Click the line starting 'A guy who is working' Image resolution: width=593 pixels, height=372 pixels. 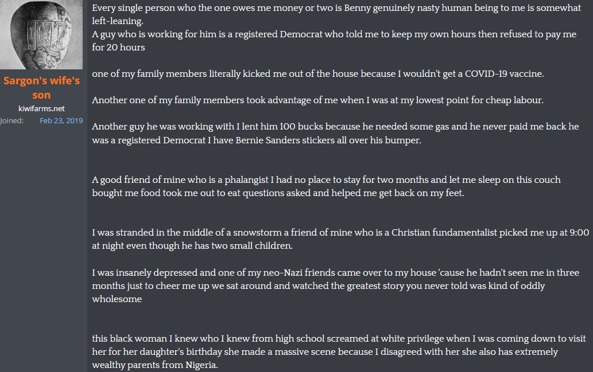click(x=334, y=34)
